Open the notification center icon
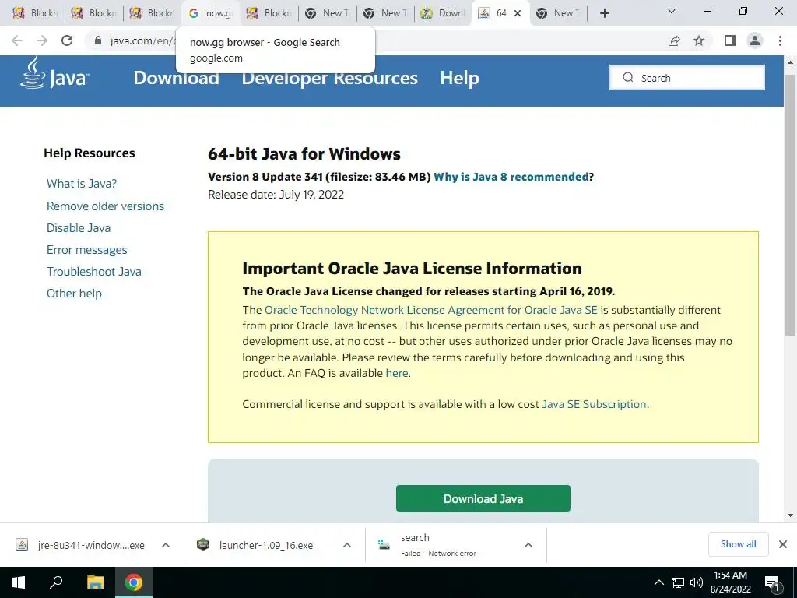 pos(772,582)
